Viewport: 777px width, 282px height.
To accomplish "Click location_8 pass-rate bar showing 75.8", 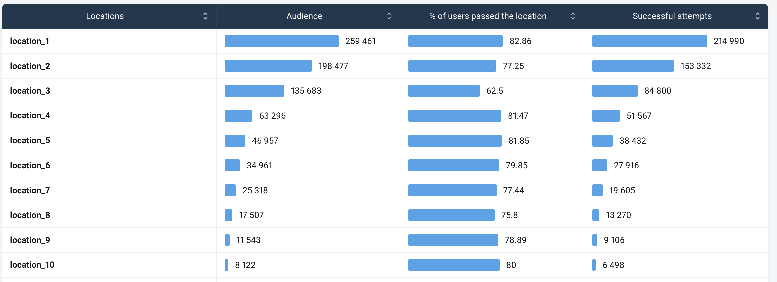I will click(x=451, y=215).
